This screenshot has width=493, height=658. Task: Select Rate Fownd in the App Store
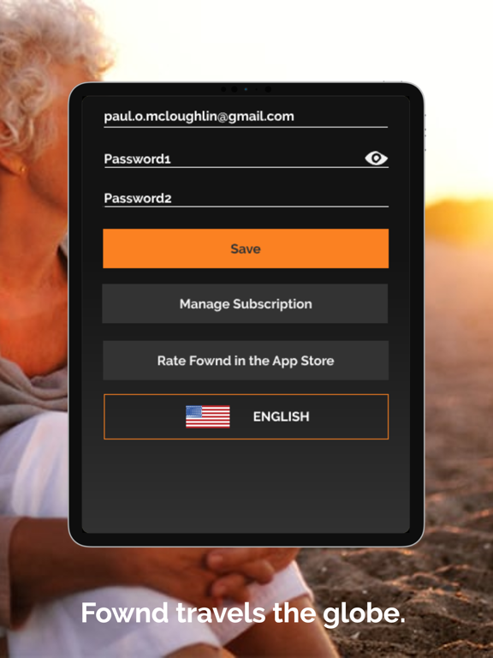246,361
